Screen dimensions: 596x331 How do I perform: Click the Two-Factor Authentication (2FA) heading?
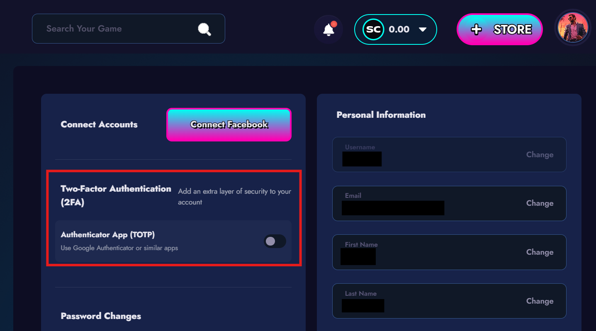[116, 195]
